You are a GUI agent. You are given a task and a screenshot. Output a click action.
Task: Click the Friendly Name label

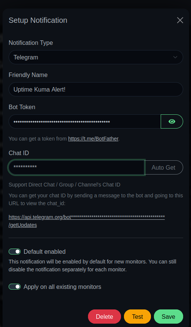[x=28, y=75]
